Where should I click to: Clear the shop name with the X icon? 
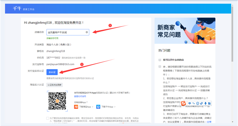[87, 32]
